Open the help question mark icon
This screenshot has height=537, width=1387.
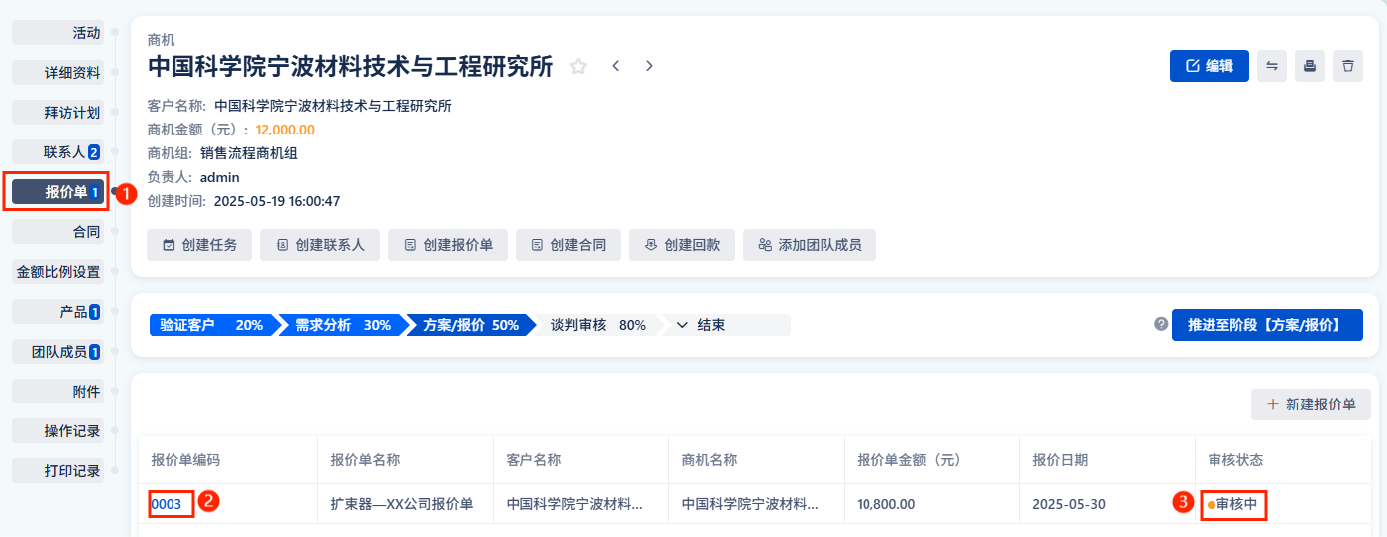pyautogui.click(x=1161, y=324)
